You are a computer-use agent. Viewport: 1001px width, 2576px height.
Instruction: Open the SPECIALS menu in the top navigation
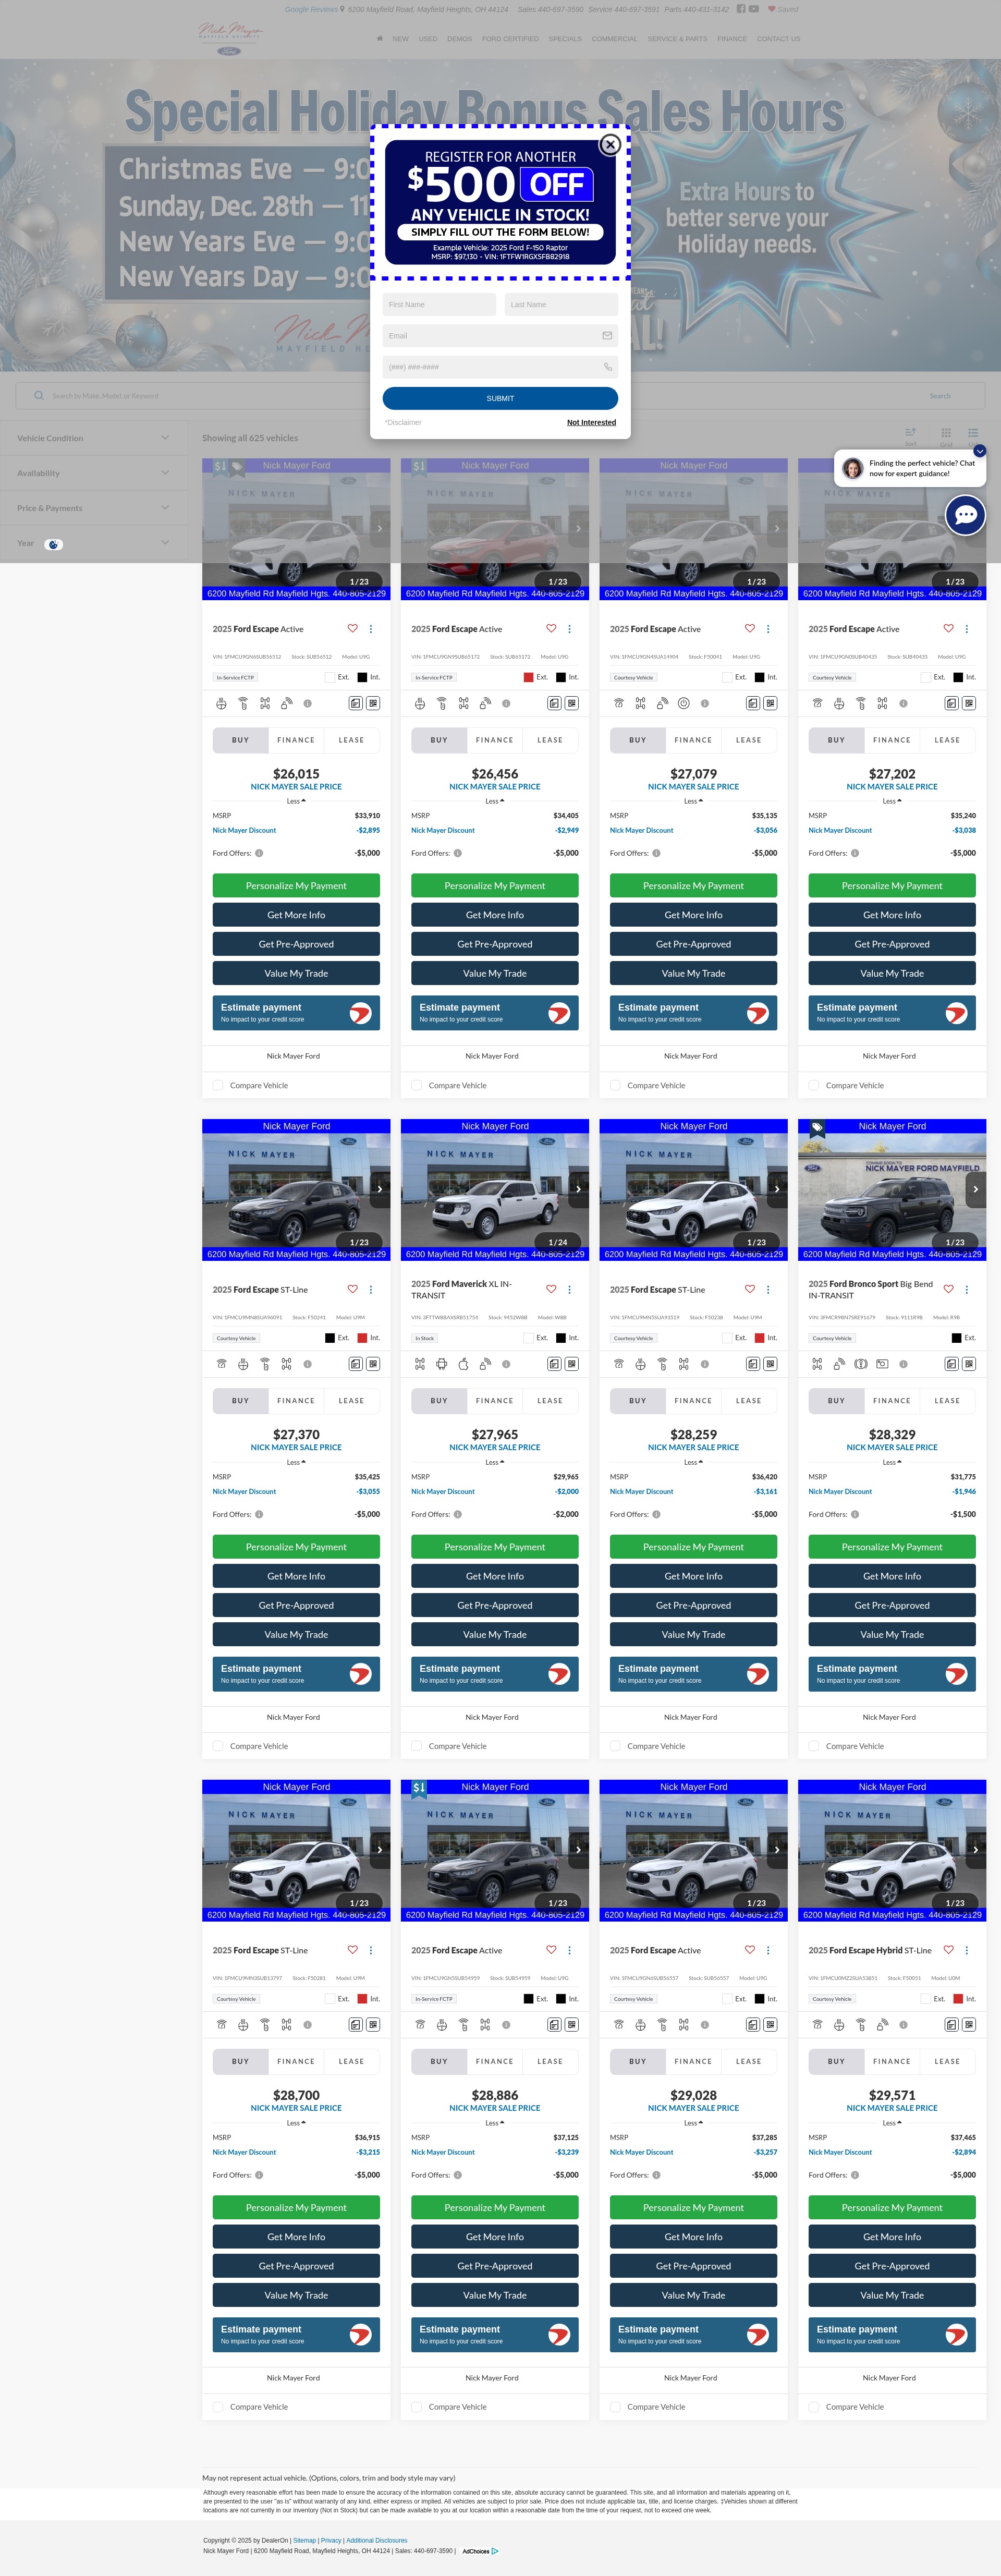point(565,39)
